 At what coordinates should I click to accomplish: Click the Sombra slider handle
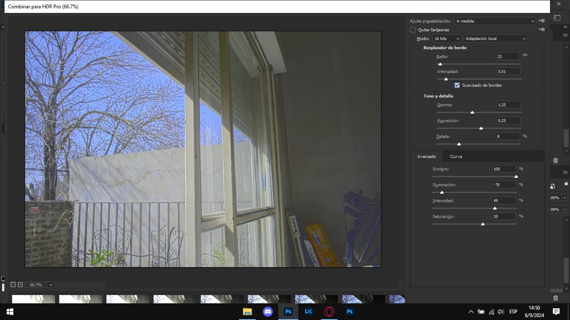(x=516, y=176)
